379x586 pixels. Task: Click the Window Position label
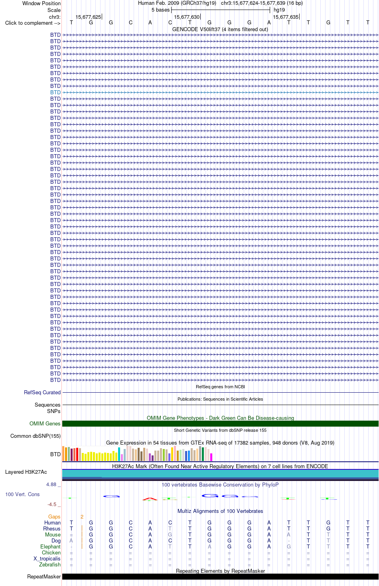point(41,3)
